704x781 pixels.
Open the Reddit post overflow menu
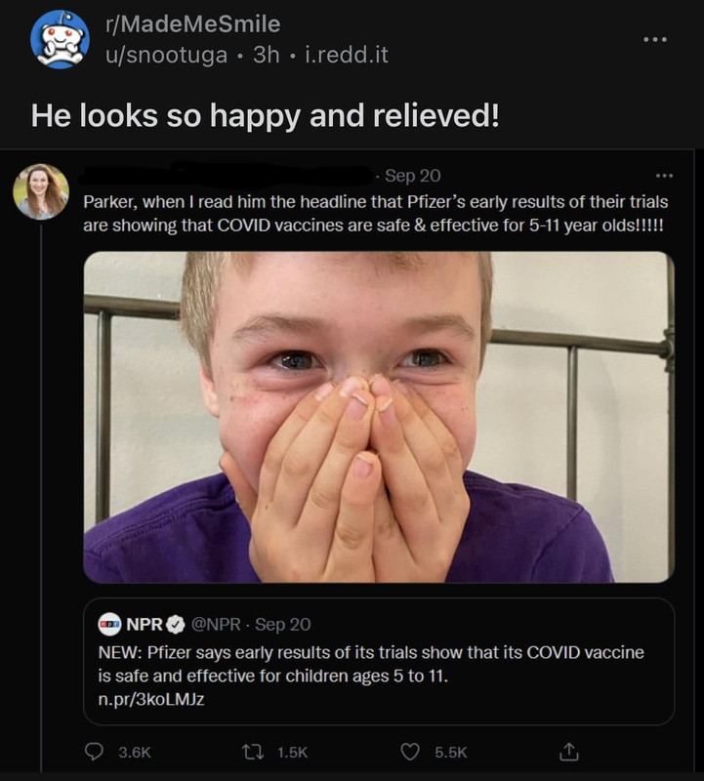(655, 39)
